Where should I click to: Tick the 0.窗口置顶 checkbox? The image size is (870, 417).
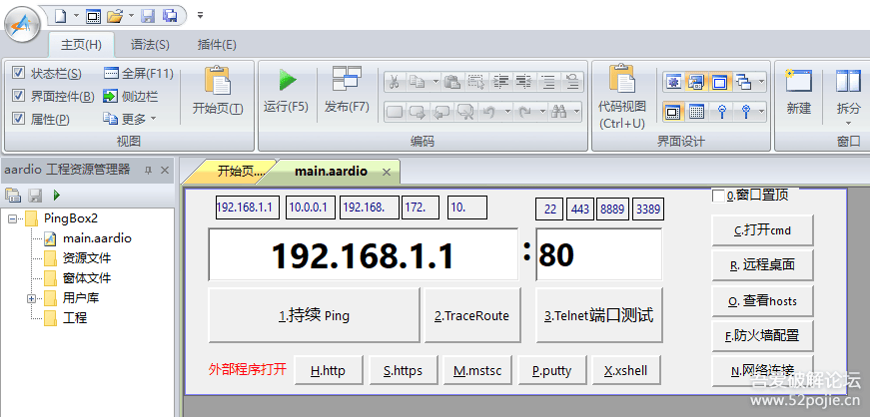pyautogui.click(x=718, y=196)
